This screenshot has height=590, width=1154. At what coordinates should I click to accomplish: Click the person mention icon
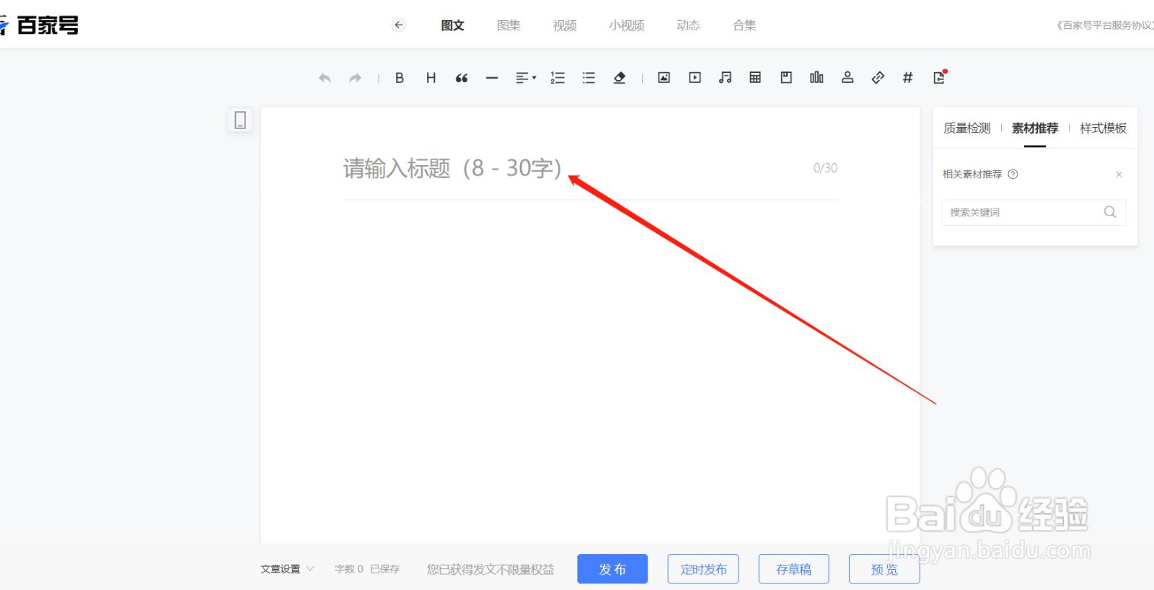pyautogui.click(x=847, y=78)
